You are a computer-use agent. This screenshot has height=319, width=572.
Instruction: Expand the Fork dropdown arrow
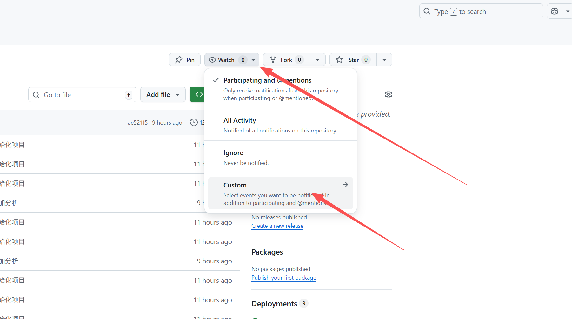click(x=318, y=60)
